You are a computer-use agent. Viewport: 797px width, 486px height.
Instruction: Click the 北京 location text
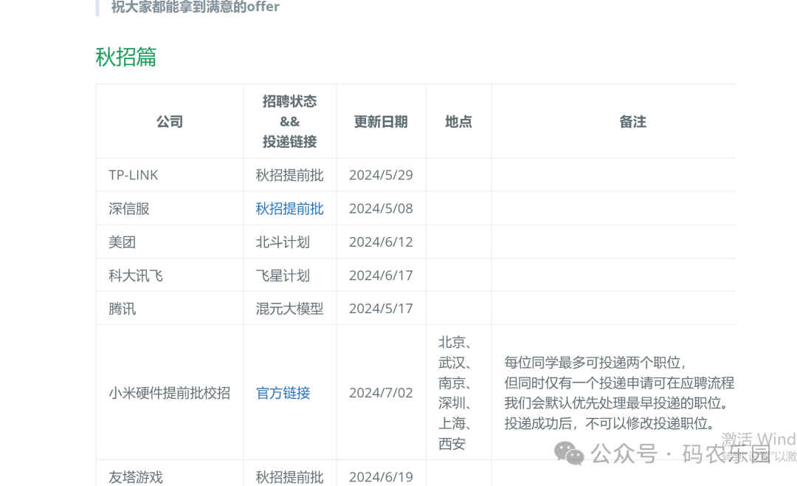pos(452,343)
